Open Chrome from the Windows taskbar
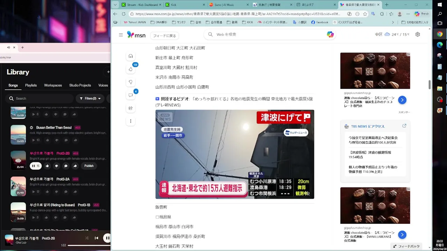This screenshot has height=251, width=447. (440, 34)
